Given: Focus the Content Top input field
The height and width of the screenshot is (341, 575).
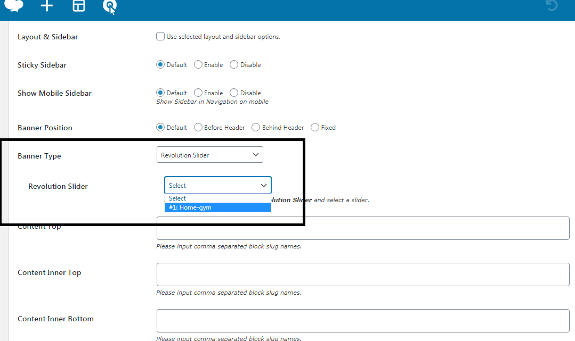Looking at the screenshot, I should [x=363, y=228].
